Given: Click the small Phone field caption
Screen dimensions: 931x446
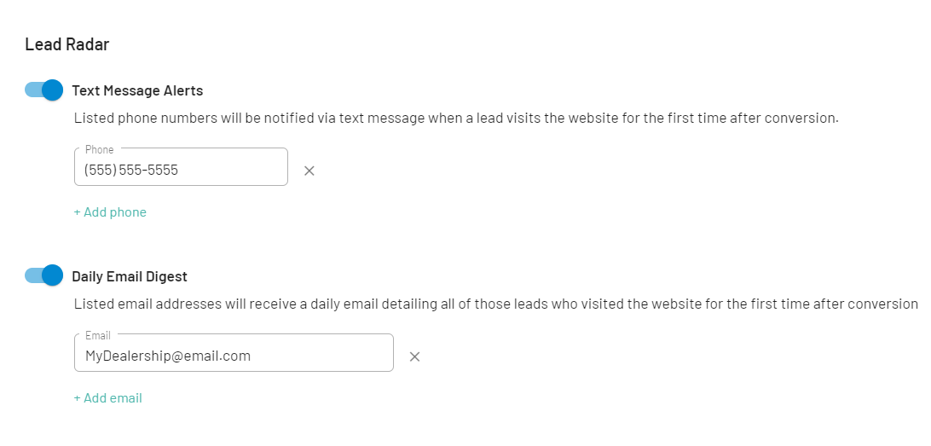Looking at the screenshot, I should [x=99, y=150].
